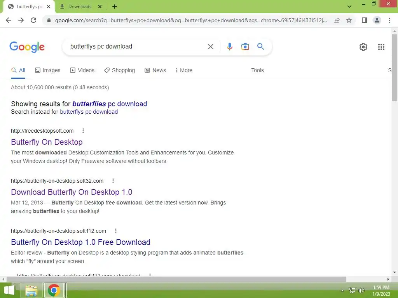The image size is (398, 298).
Task: Click the horizontal scrollbar thumb
Action: tap(176, 279)
